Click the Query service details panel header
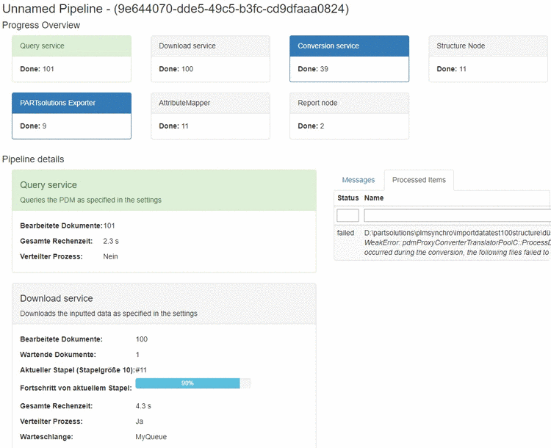 [164, 190]
